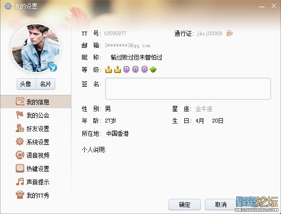
Task: Click the edit passport pencil icon
Action: pos(230,33)
